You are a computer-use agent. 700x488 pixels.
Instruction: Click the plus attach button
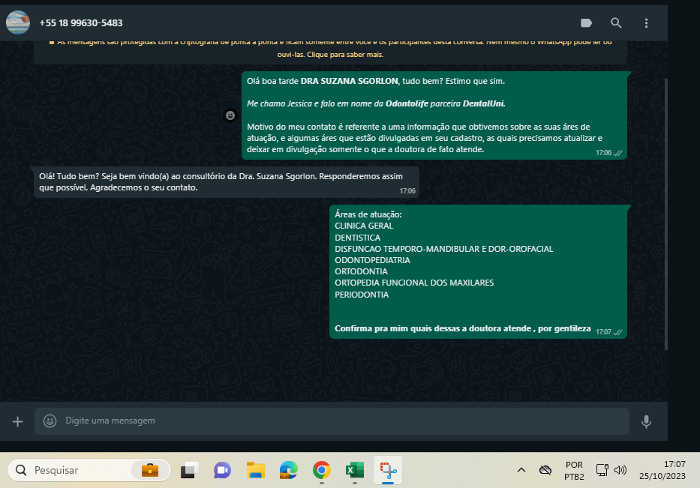pyautogui.click(x=18, y=421)
